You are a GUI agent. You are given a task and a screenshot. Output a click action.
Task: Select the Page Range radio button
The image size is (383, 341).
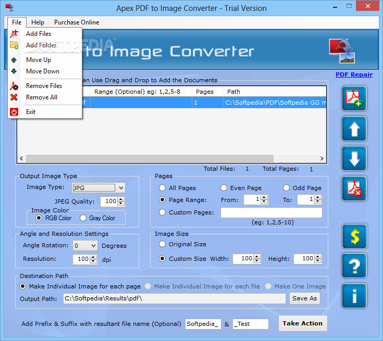tap(162, 200)
